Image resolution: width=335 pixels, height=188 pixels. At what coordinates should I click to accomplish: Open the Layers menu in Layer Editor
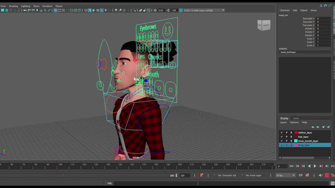(283, 122)
